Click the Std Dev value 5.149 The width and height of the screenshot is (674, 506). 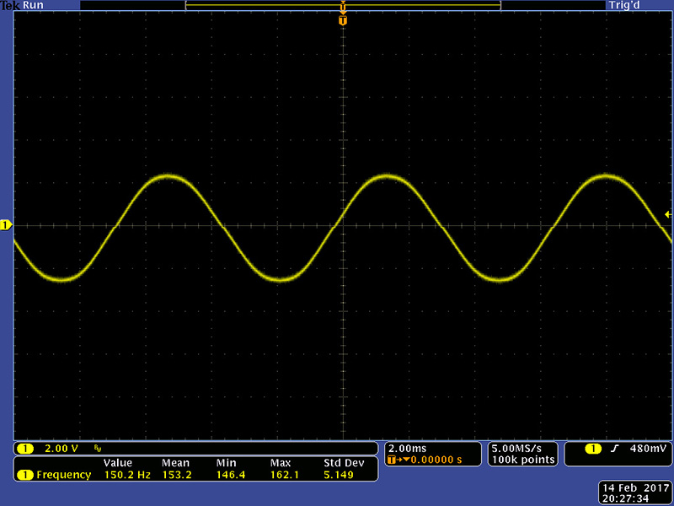340,475
